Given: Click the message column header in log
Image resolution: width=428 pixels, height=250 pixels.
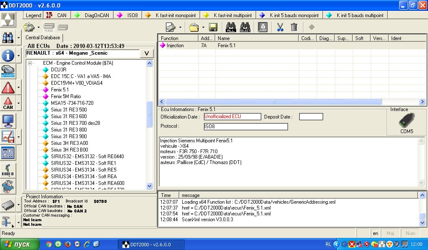Looking at the screenshot, I should click(298, 195).
